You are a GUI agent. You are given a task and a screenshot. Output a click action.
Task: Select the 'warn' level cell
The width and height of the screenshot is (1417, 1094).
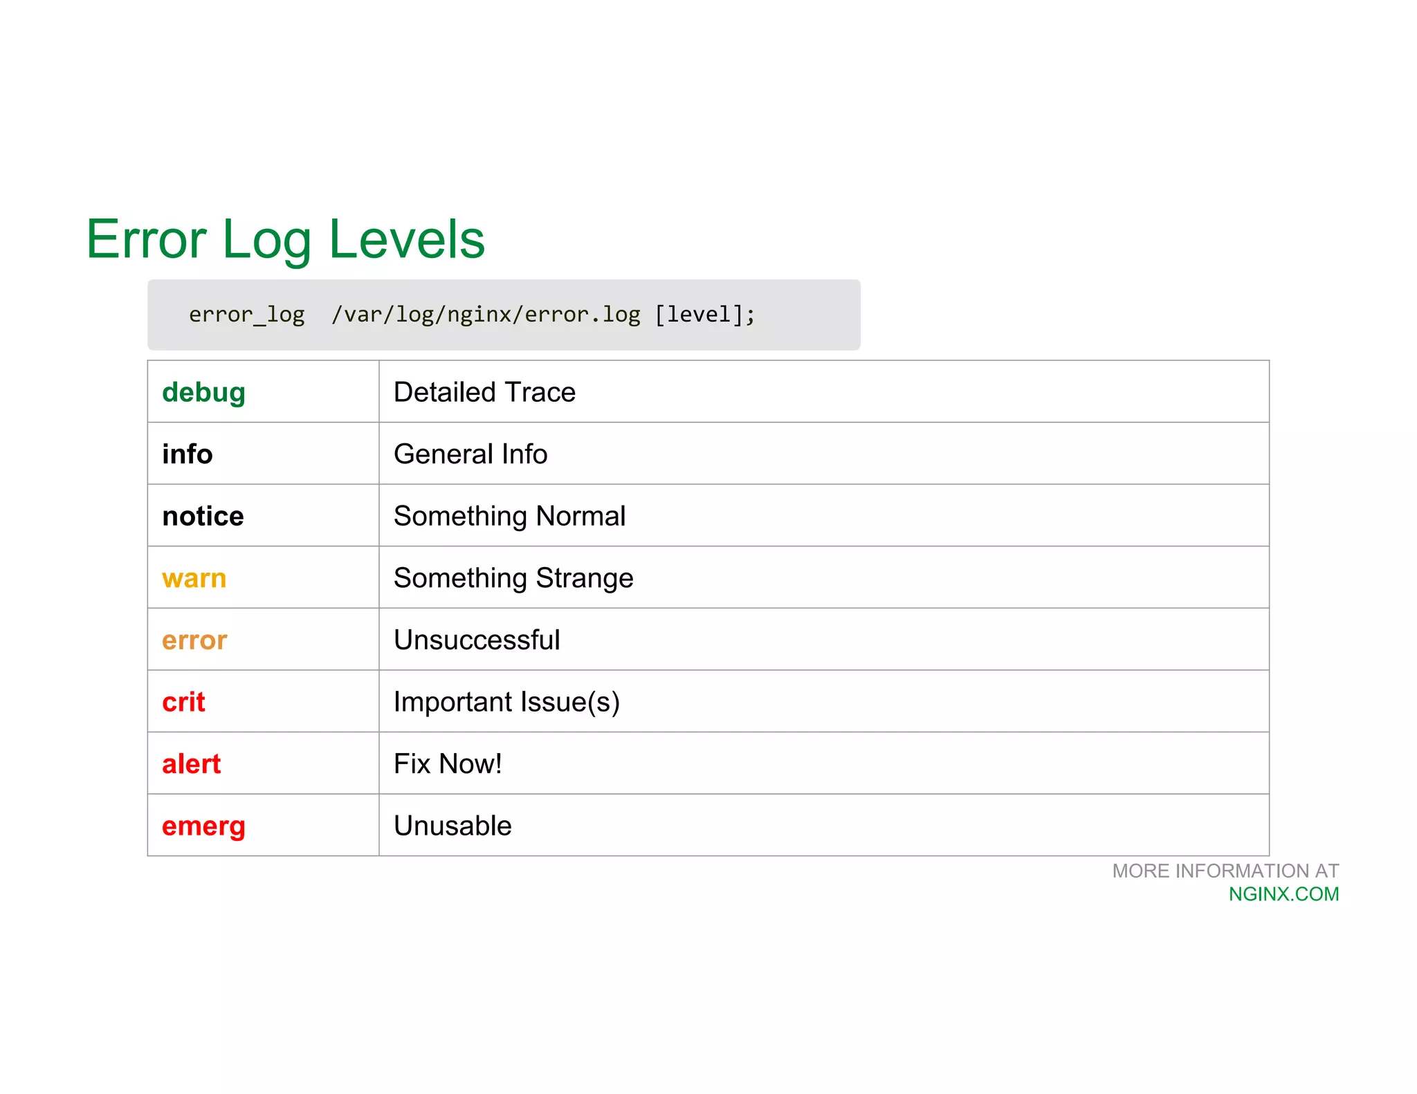point(263,577)
